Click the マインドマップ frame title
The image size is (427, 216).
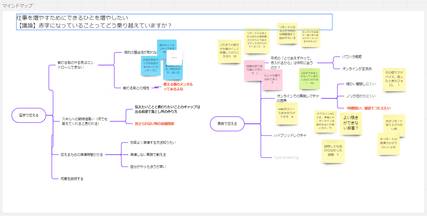pyautogui.click(x=17, y=6)
